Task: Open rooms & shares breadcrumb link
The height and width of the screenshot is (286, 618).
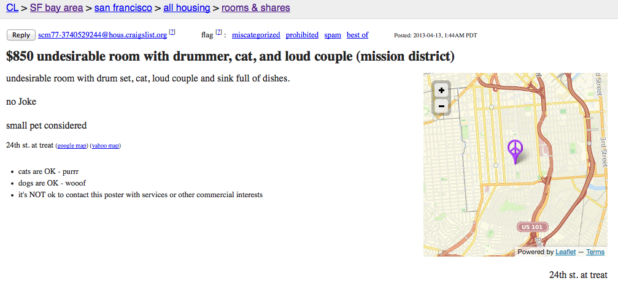Action: [x=256, y=7]
